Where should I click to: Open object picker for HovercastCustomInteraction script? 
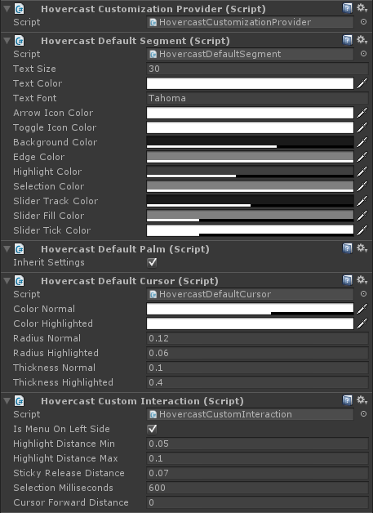click(x=363, y=414)
